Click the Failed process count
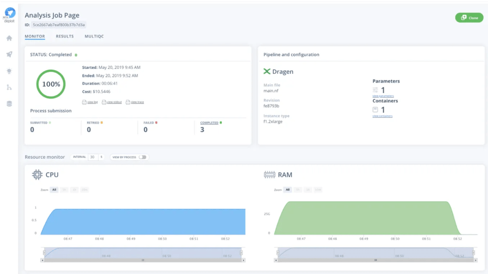This screenshot has height=274, width=488. (x=146, y=130)
